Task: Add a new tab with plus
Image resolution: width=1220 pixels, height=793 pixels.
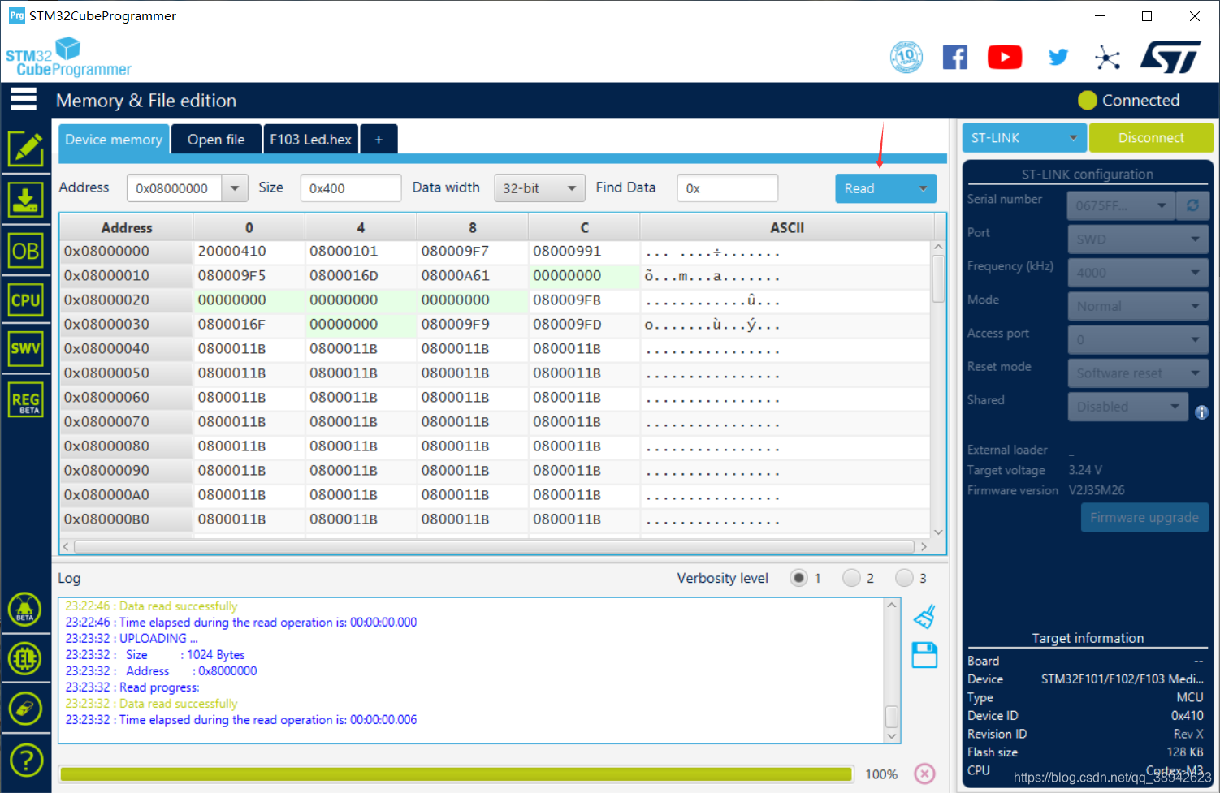Action: [379, 140]
